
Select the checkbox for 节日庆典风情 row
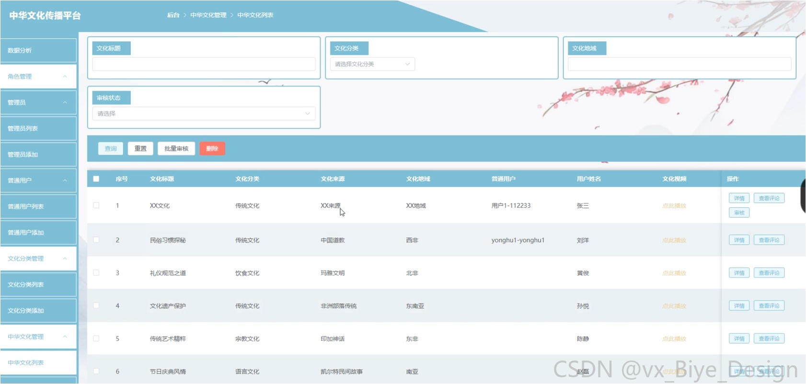tap(96, 371)
